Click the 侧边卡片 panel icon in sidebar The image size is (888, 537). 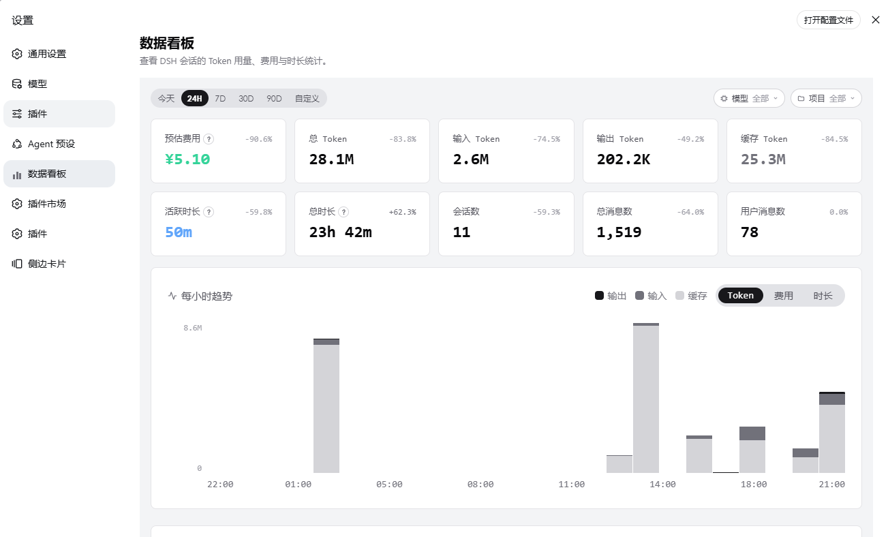(17, 264)
